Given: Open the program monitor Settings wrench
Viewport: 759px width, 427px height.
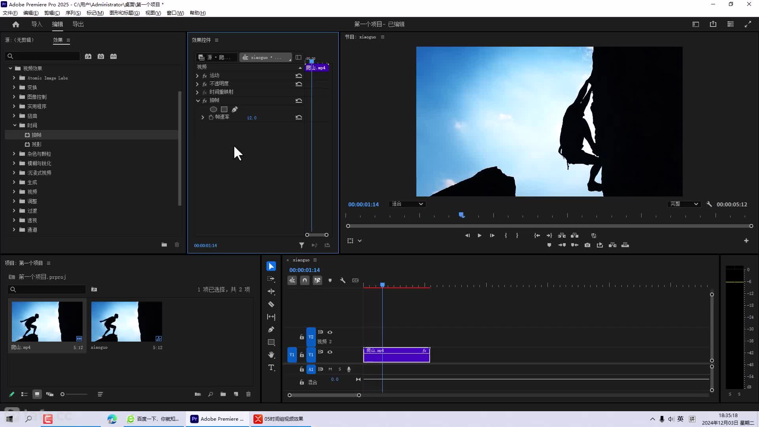Looking at the screenshot, I should [709, 204].
